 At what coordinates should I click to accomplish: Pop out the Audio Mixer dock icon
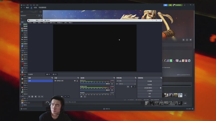click(x=114, y=78)
